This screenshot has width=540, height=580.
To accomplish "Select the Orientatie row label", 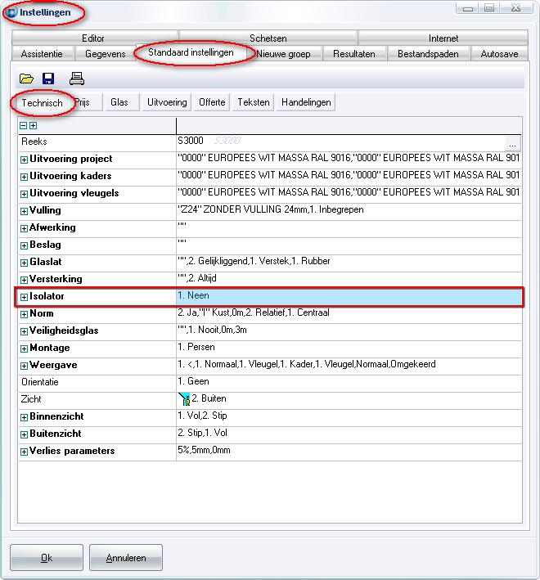I will [x=40, y=382].
